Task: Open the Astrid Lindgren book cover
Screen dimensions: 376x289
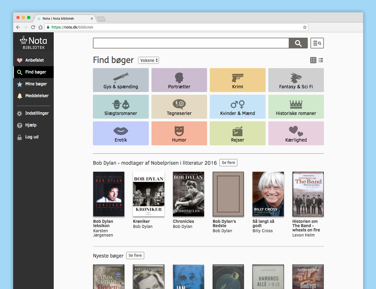Action: click(x=149, y=277)
